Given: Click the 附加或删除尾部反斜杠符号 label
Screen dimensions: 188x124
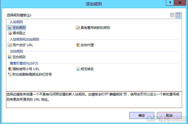Looking at the screenshot, I should click(32, 75).
